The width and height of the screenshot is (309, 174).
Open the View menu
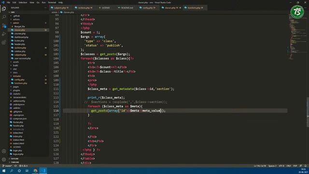tap(32, 2)
